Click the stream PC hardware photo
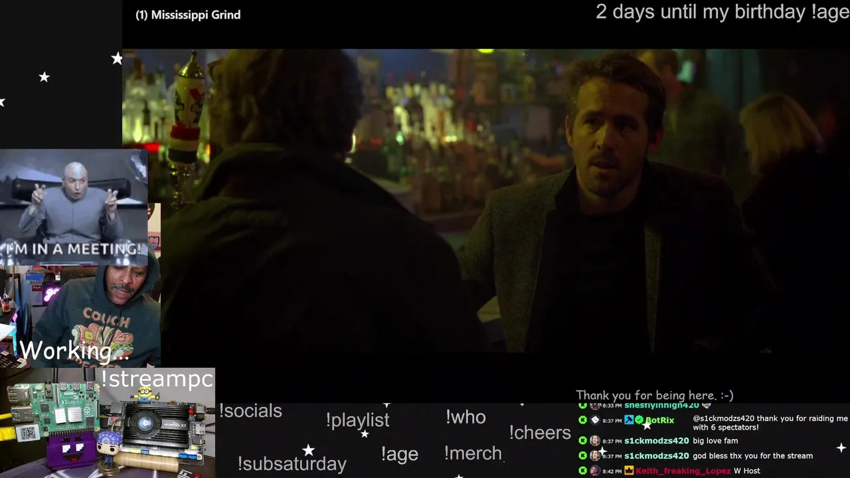The image size is (850, 478). (x=108, y=423)
